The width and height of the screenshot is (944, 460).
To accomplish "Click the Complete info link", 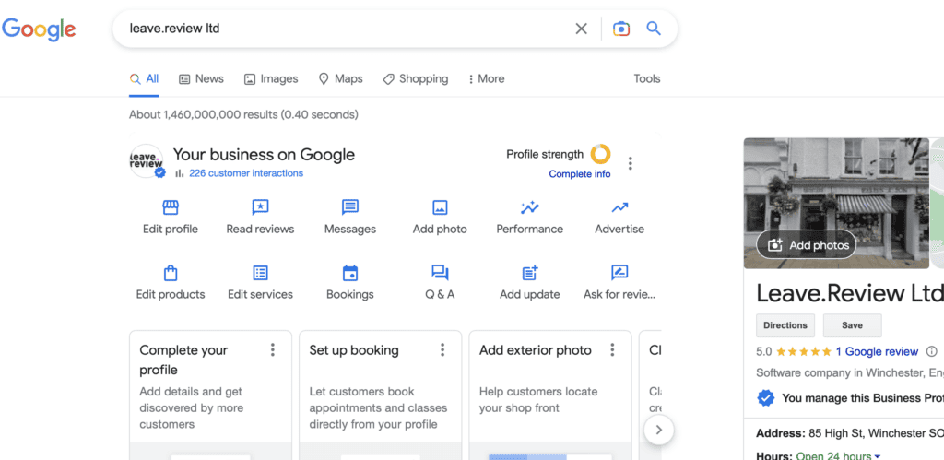I will click(x=579, y=174).
